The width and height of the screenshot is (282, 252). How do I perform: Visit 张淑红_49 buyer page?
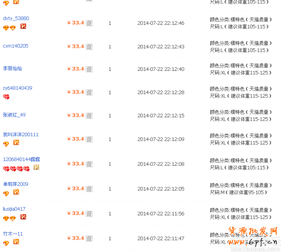point(14,115)
